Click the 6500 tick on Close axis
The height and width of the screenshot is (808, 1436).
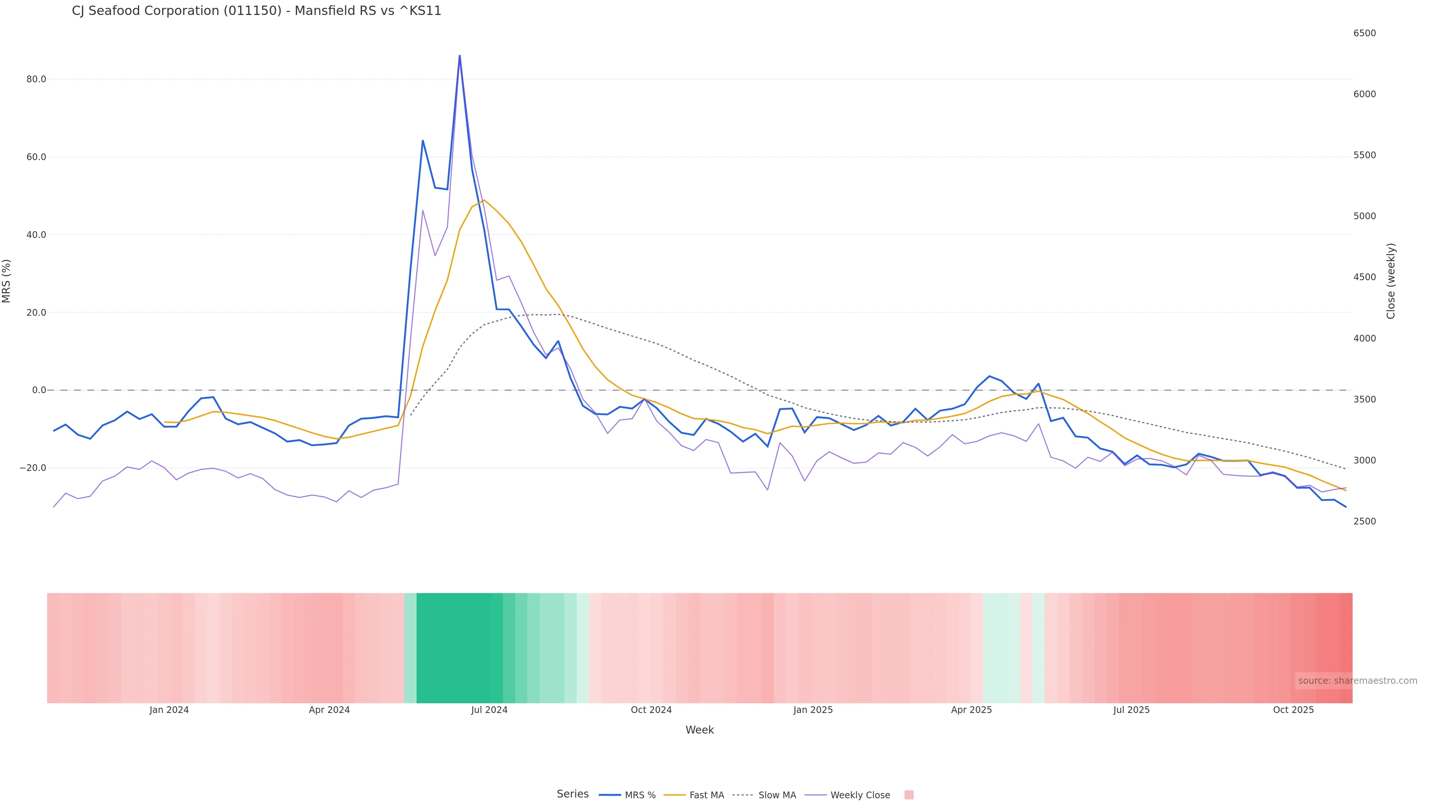(1365, 33)
